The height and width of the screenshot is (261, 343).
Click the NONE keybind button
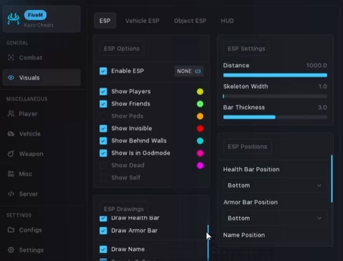[x=189, y=71]
